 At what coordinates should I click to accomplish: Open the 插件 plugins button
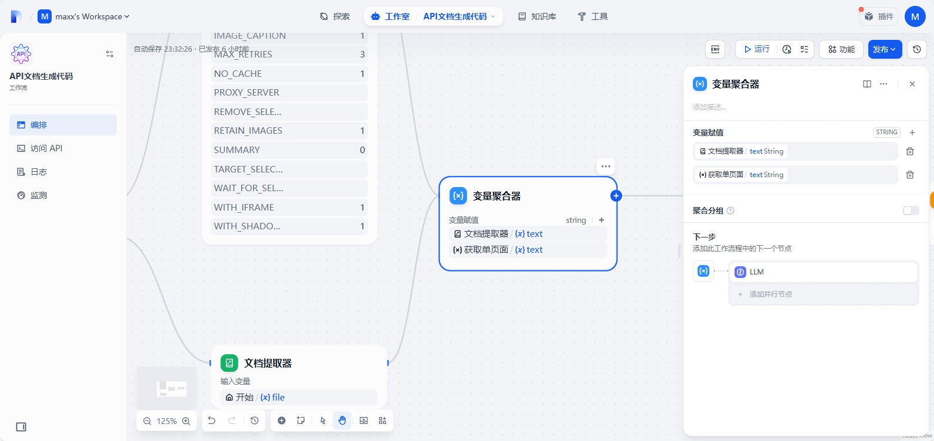pyautogui.click(x=879, y=16)
